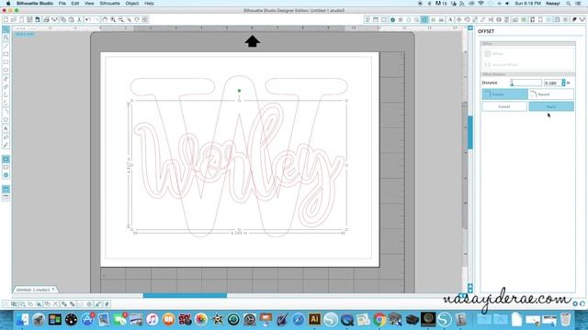Click the horizontal canvas scrollbar
The width and height of the screenshot is (588, 330).
(x=185, y=295)
